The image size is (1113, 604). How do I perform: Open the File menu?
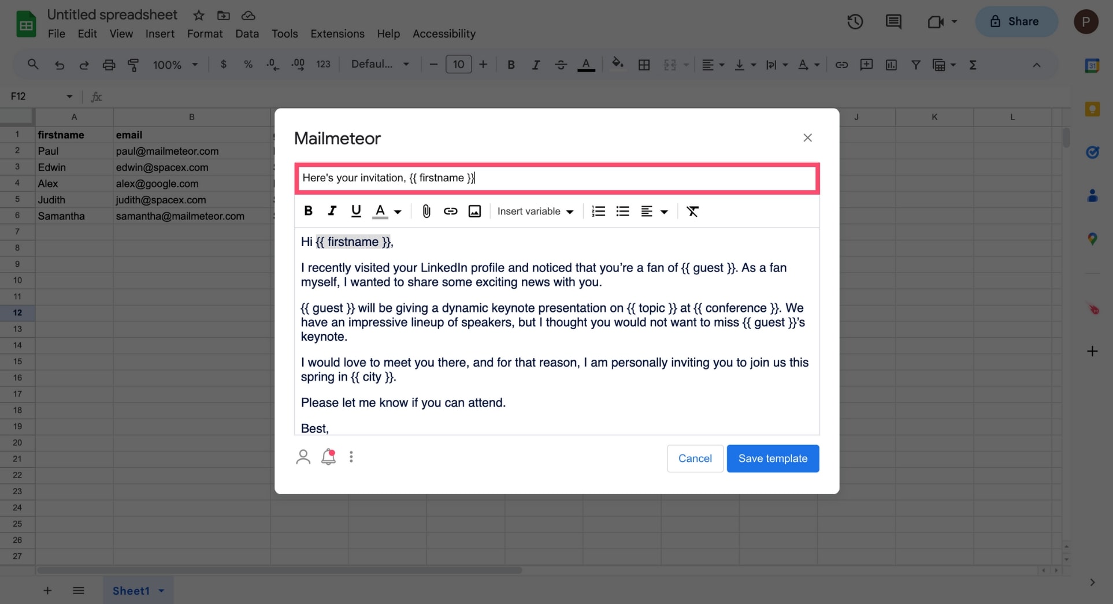pyautogui.click(x=56, y=33)
